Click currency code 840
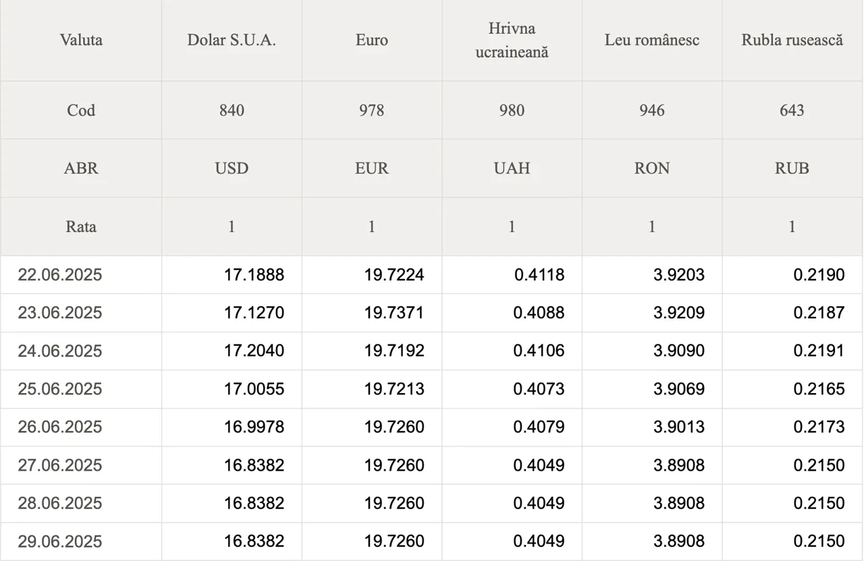This screenshot has width=864, height=561. pyautogui.click(x=232, y=110)
